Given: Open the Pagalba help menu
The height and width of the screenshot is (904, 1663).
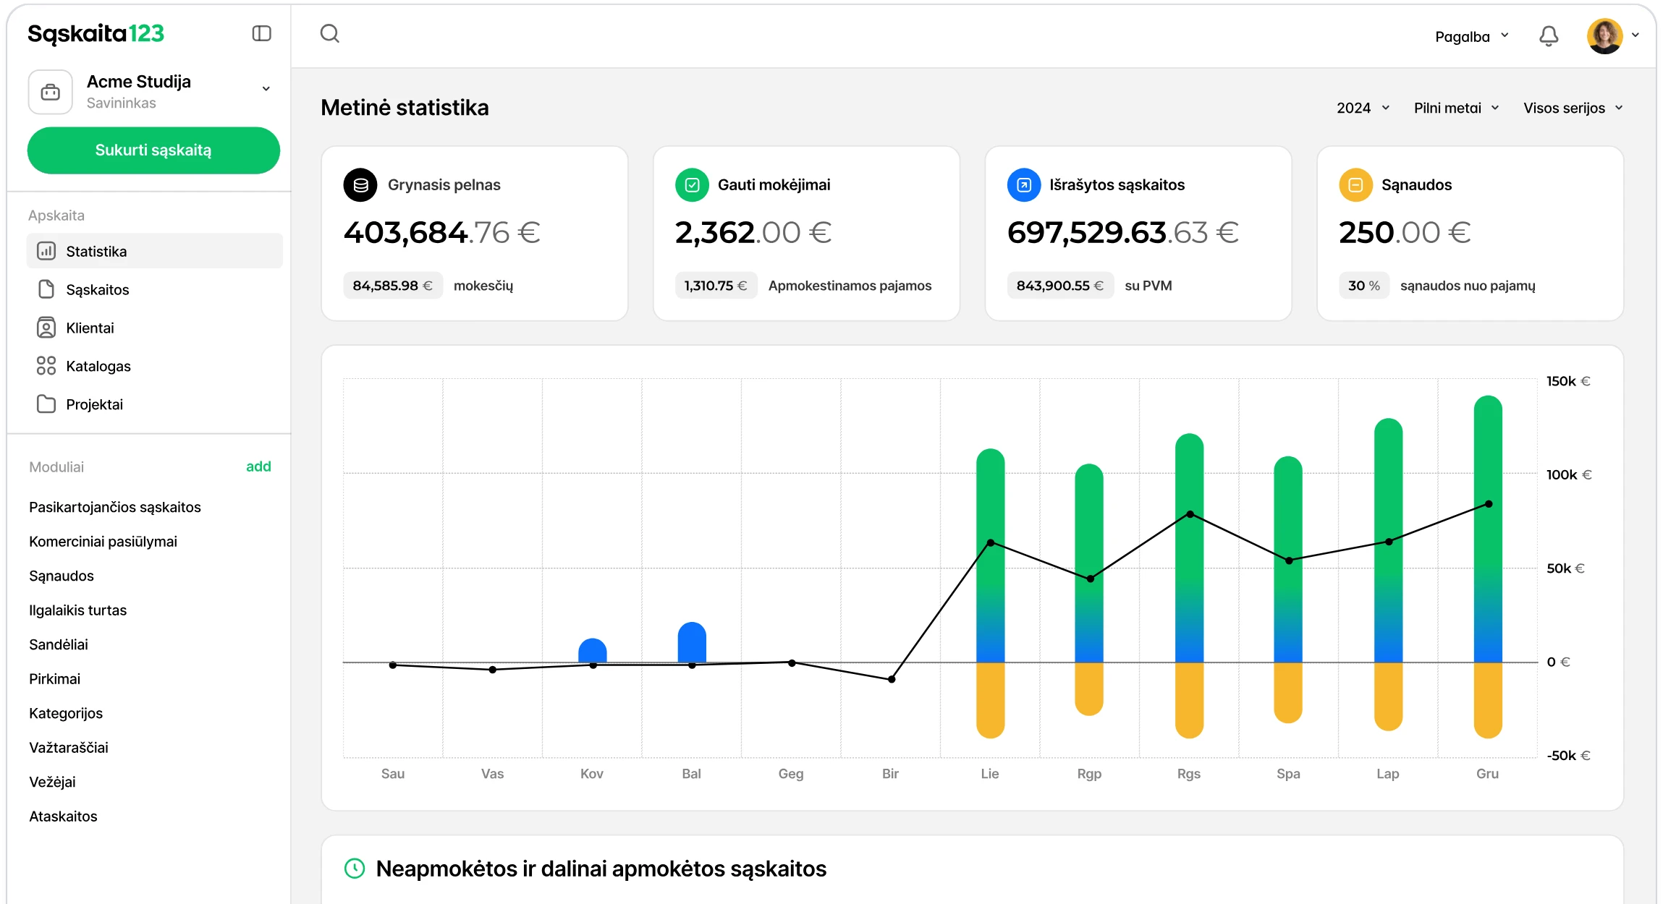Looking at the screenshot, I should pos(1471,36).
